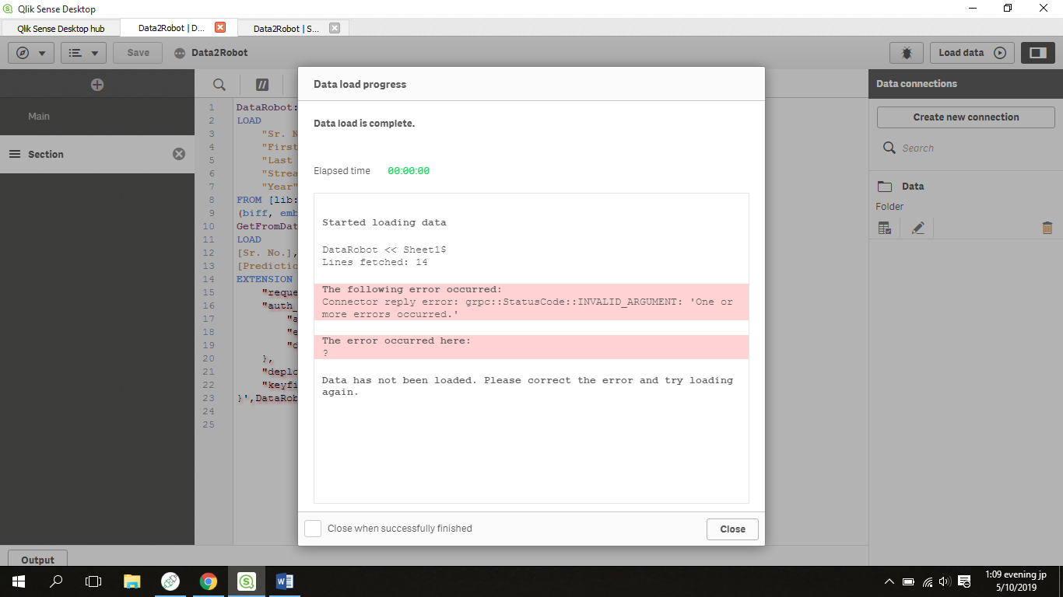Image resolution: width=1063 pixels, height=597 pixels.
Task: Click the 'FROM [lib:' script line
Action: (267, 200)
